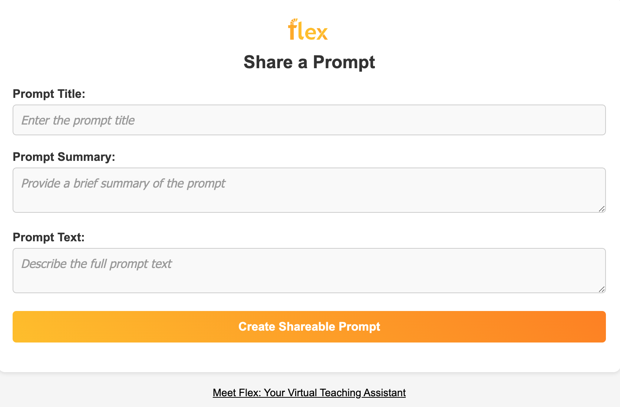Click the "Prompt Title:" label

tap(49, 94)
